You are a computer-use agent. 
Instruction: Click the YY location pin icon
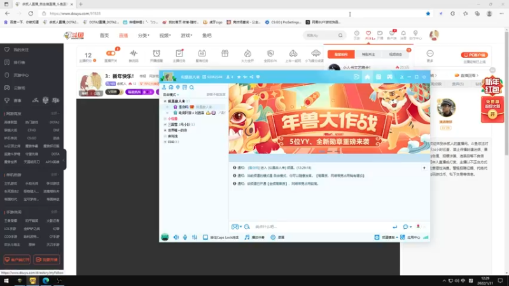click(x=178, y=87)
